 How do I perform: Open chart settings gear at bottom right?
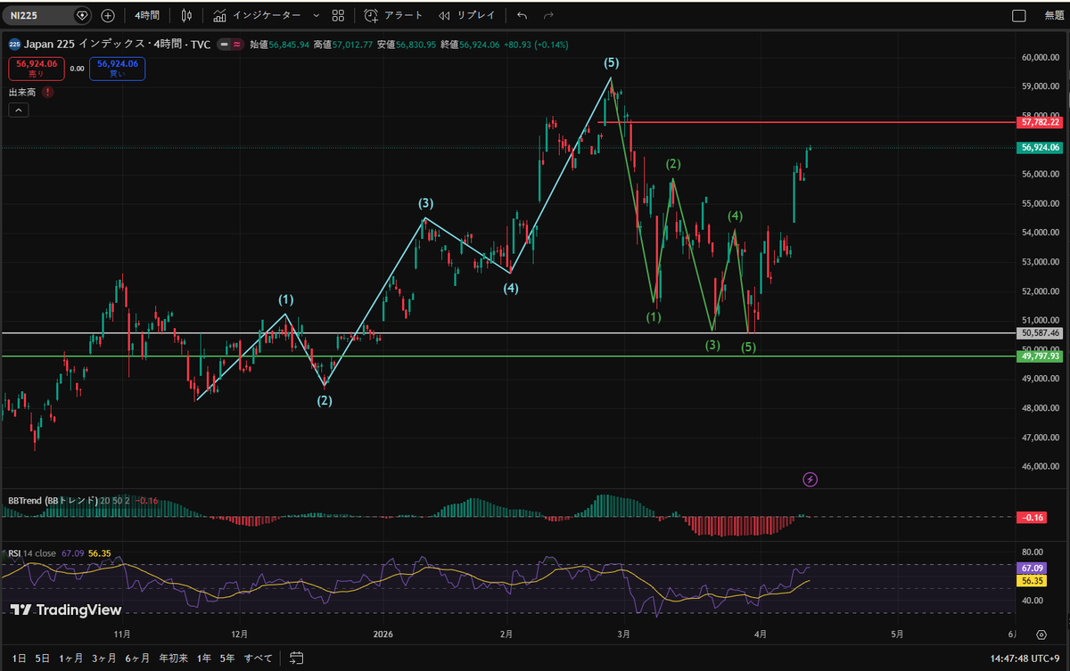[x=1041, y=634]
